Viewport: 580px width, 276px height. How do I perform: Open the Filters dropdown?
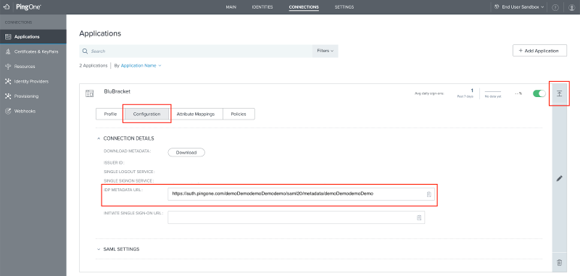[x=325, y=51]
